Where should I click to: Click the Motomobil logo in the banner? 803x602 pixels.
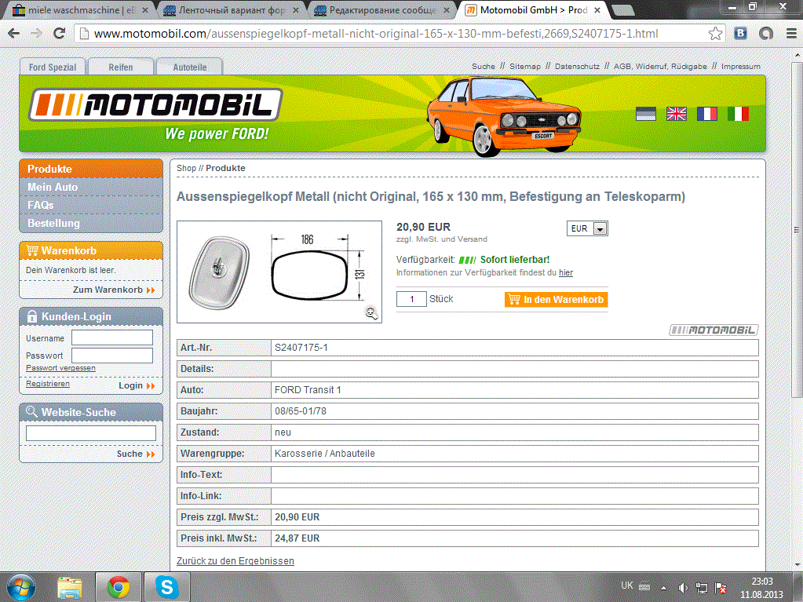coord(155,104)
